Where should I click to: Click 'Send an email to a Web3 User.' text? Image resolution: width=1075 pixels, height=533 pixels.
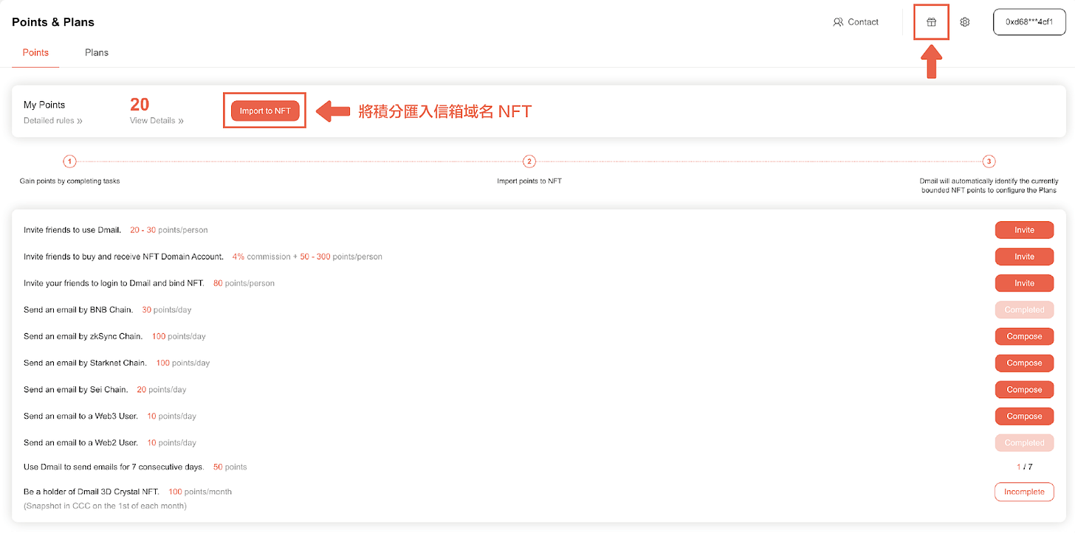click(81, 416)
